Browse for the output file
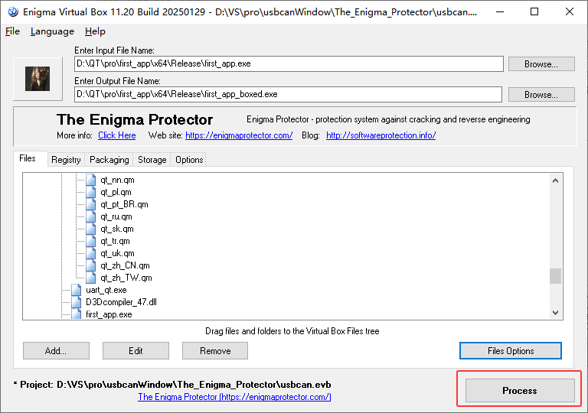The width and height of the screenshot is (588, 413). 541,95
